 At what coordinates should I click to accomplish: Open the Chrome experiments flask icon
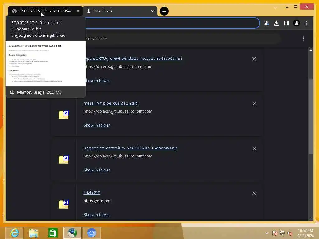[x=267, y=23]
